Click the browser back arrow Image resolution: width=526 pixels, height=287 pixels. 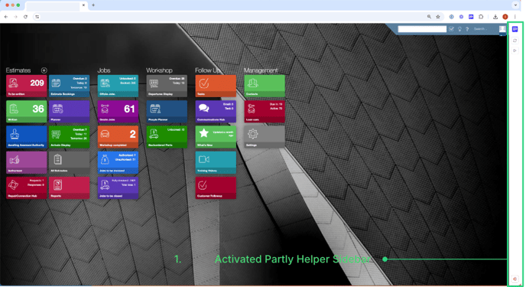(x=6, y=17)
